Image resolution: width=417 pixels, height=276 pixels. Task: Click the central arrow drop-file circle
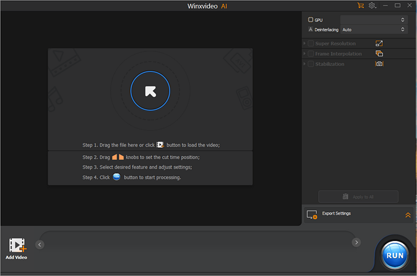pyautogui.click(x=150, y=91)
